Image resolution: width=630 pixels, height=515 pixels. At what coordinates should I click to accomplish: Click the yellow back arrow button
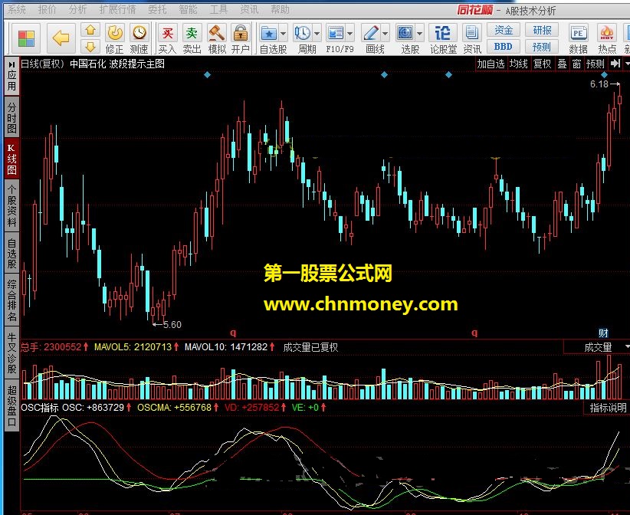61,38
